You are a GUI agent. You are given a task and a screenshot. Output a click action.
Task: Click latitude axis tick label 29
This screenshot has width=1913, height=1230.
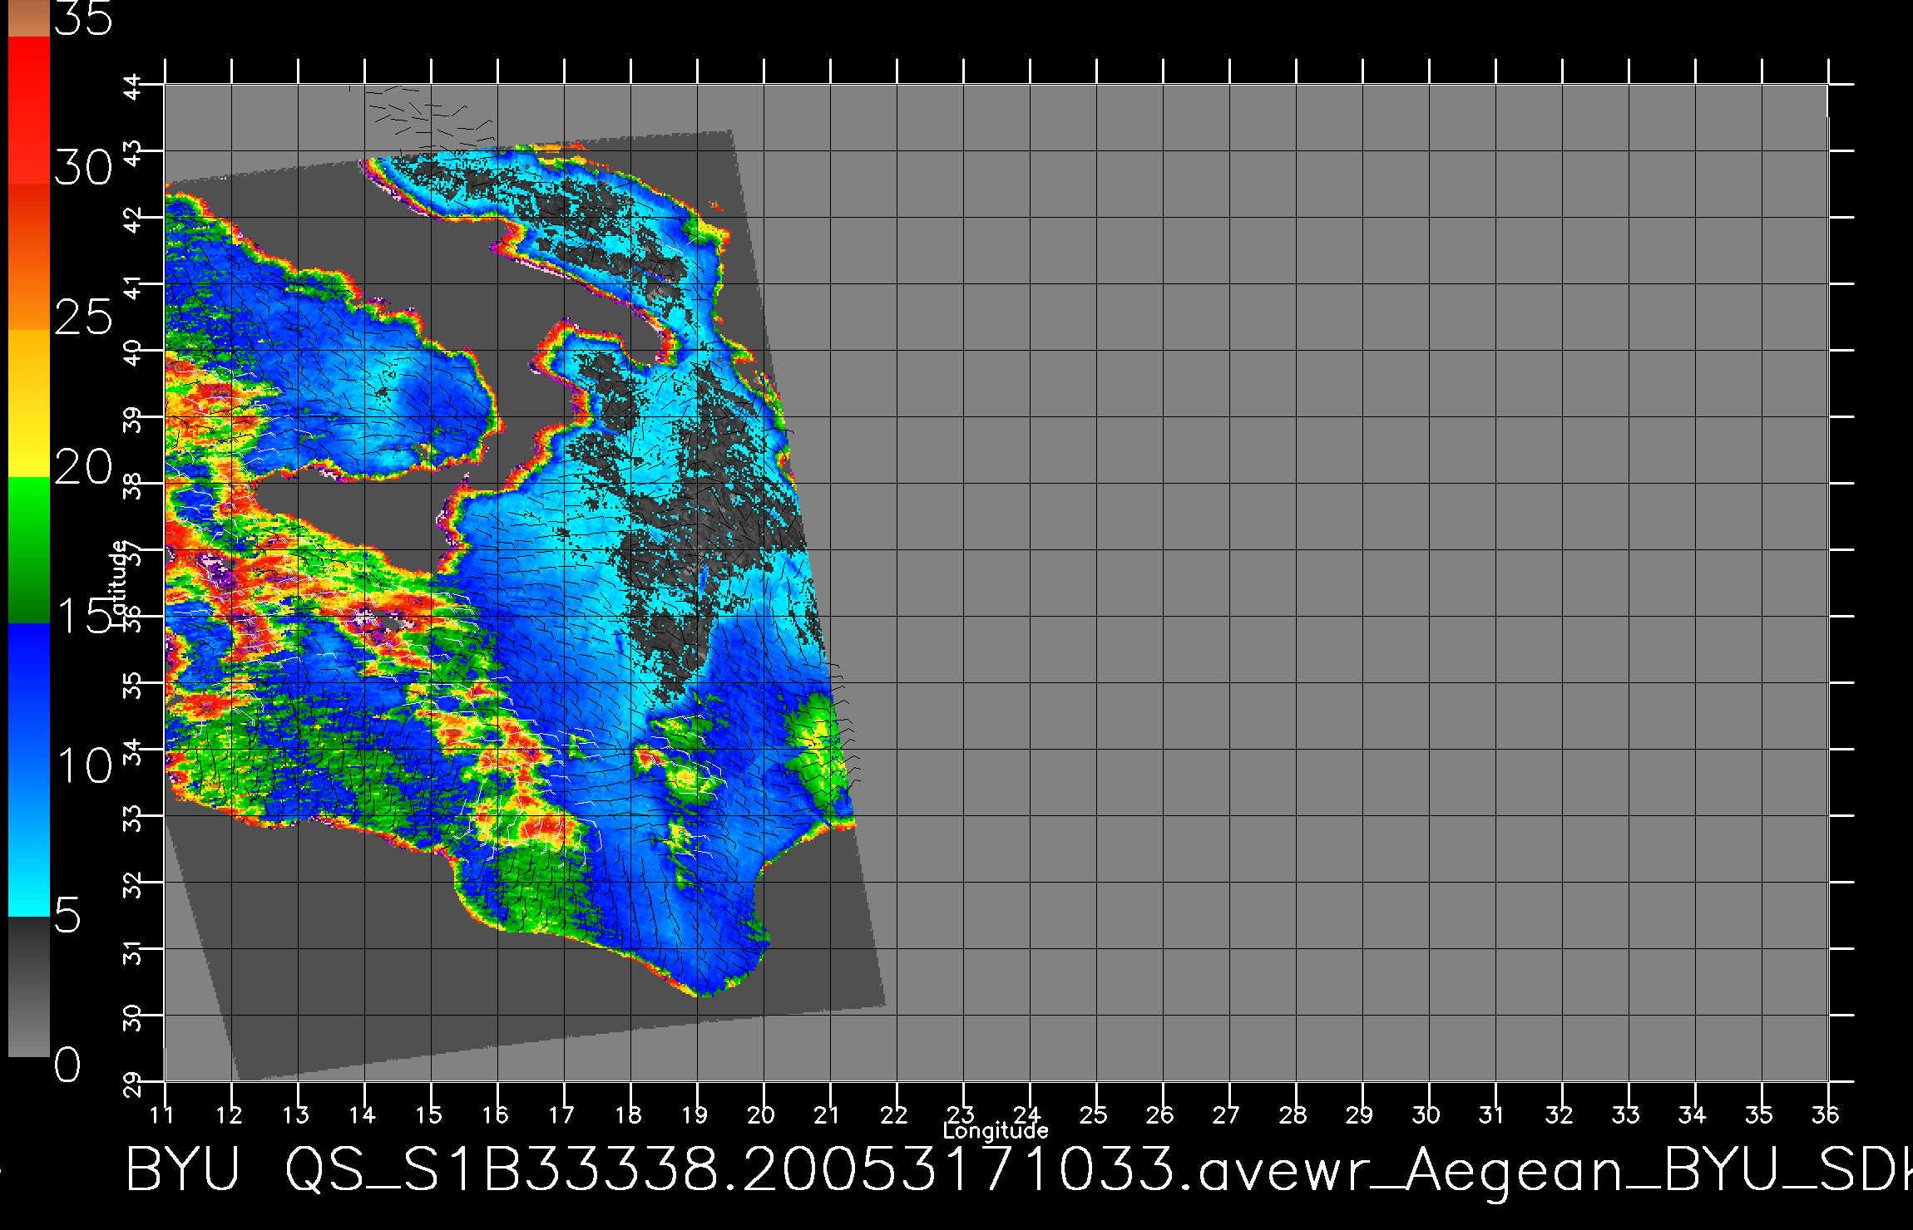click(134, 1084)
